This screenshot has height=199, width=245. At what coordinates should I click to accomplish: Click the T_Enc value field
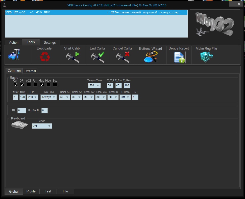click(118, 85)
